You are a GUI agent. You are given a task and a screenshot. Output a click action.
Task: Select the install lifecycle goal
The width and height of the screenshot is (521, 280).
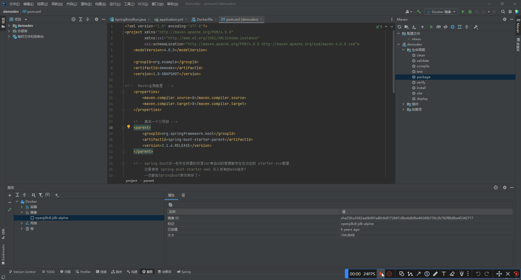click(421, 88)
